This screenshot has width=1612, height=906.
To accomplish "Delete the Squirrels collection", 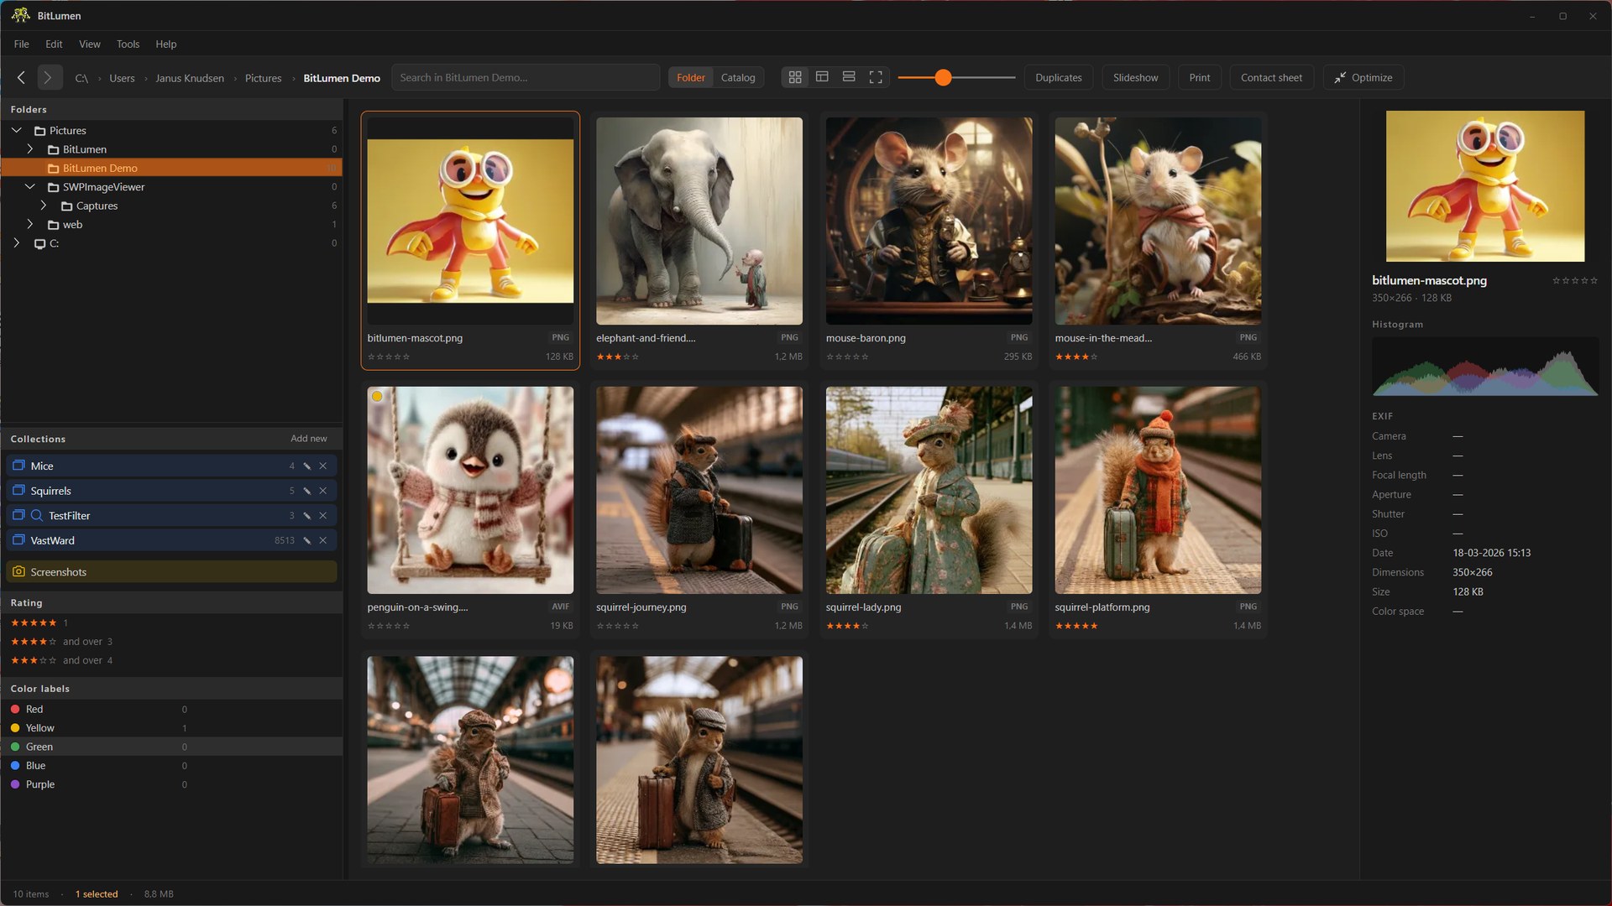I will coord(323,491).
